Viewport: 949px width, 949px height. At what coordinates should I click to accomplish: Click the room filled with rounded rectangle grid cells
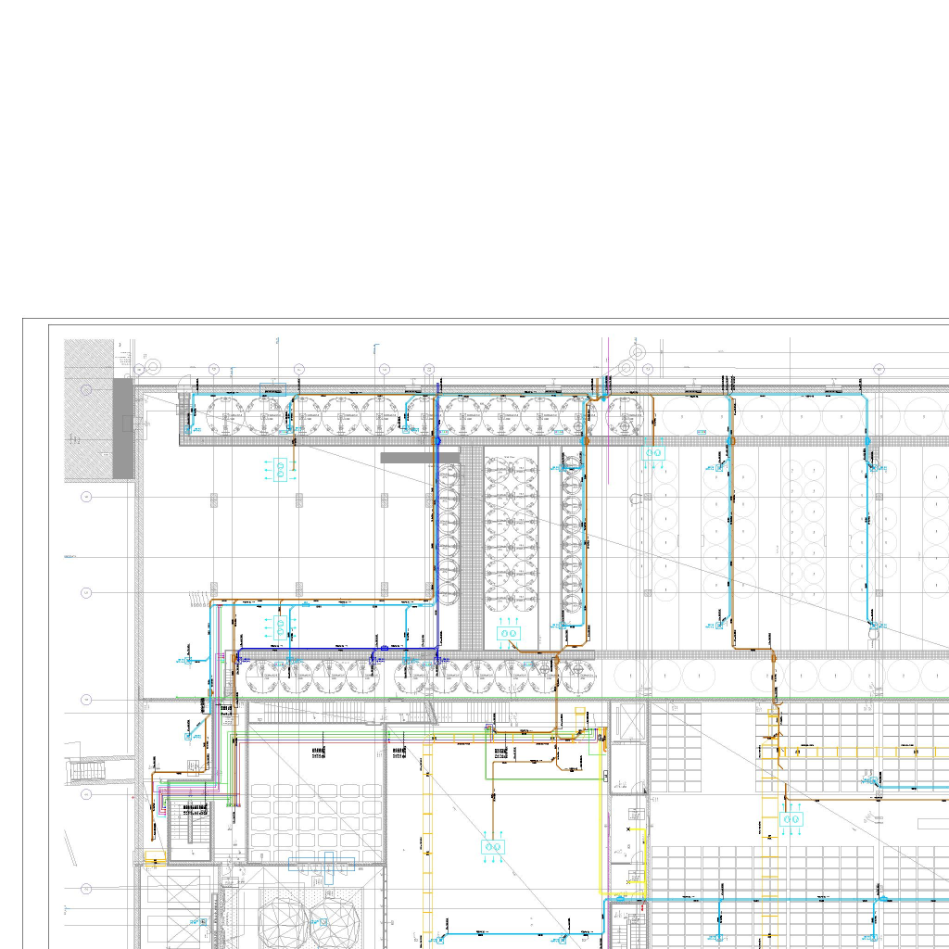315,817
